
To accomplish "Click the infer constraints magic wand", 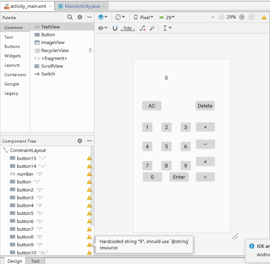I will click(152, 28).
